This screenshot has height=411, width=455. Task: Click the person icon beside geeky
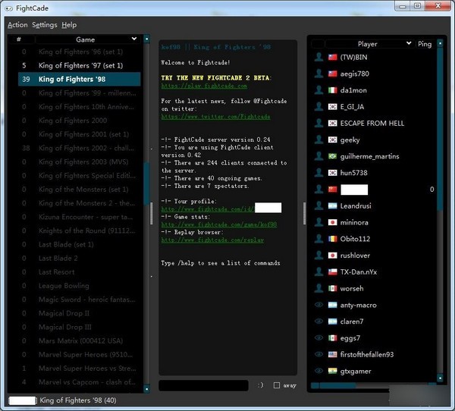(318, 140)
